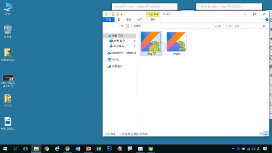
Task: Open 다운로드 in the navigation pane
Action: click(x=119, y=46)
